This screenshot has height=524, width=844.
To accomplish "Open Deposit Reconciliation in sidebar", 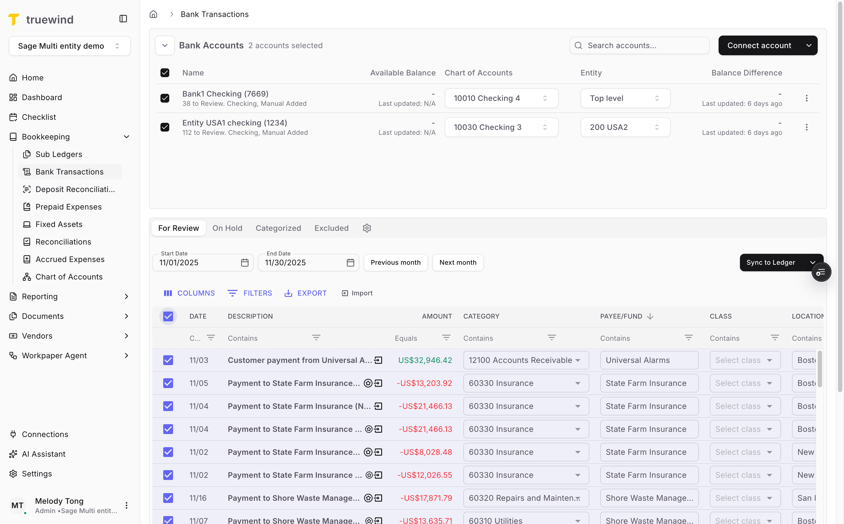I will point(75,189).
